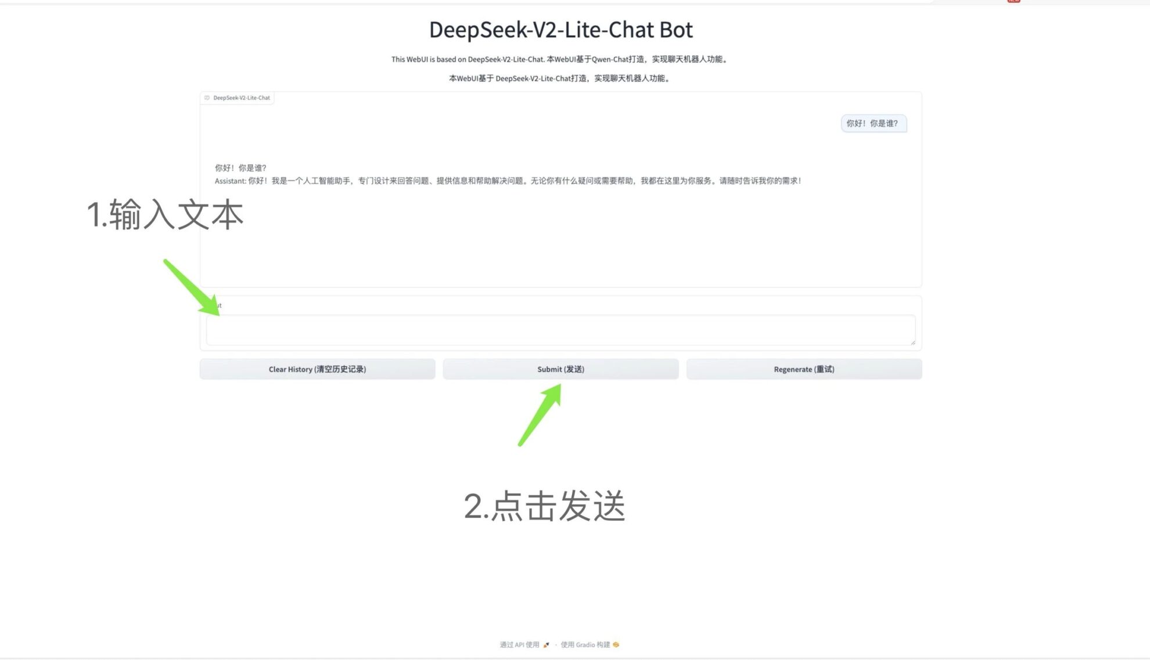This screenshot has width=1150, height=660.
Task: Click the DeepSeek-V2-Lite-Chat chatbot label
Action: pos(241,98)
